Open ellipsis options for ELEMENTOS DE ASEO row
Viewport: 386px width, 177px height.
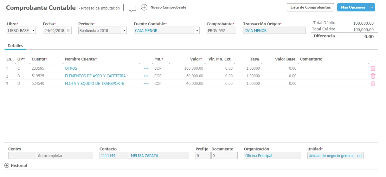tap(146, 76)
